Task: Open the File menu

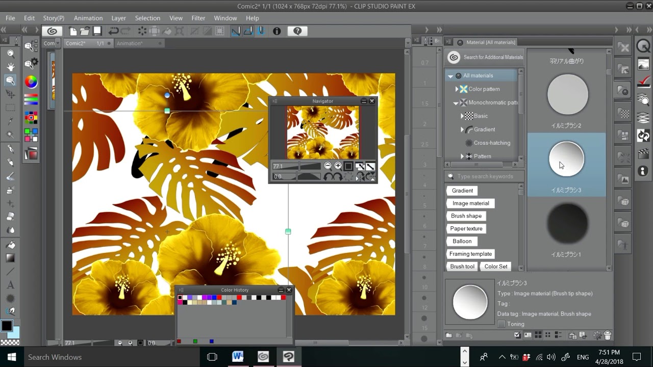Action: 10,18
